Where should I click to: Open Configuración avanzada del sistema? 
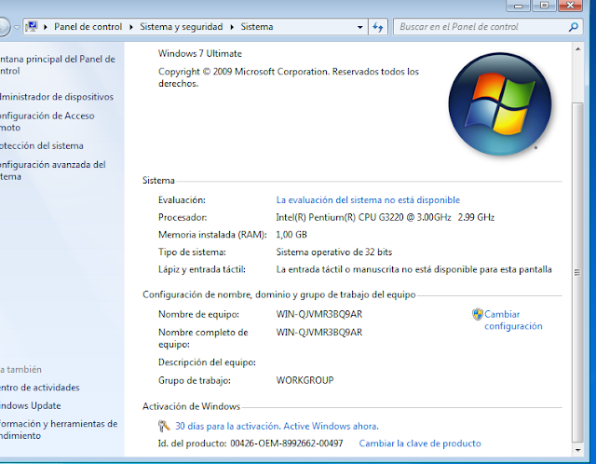click(x=52, y=171)
